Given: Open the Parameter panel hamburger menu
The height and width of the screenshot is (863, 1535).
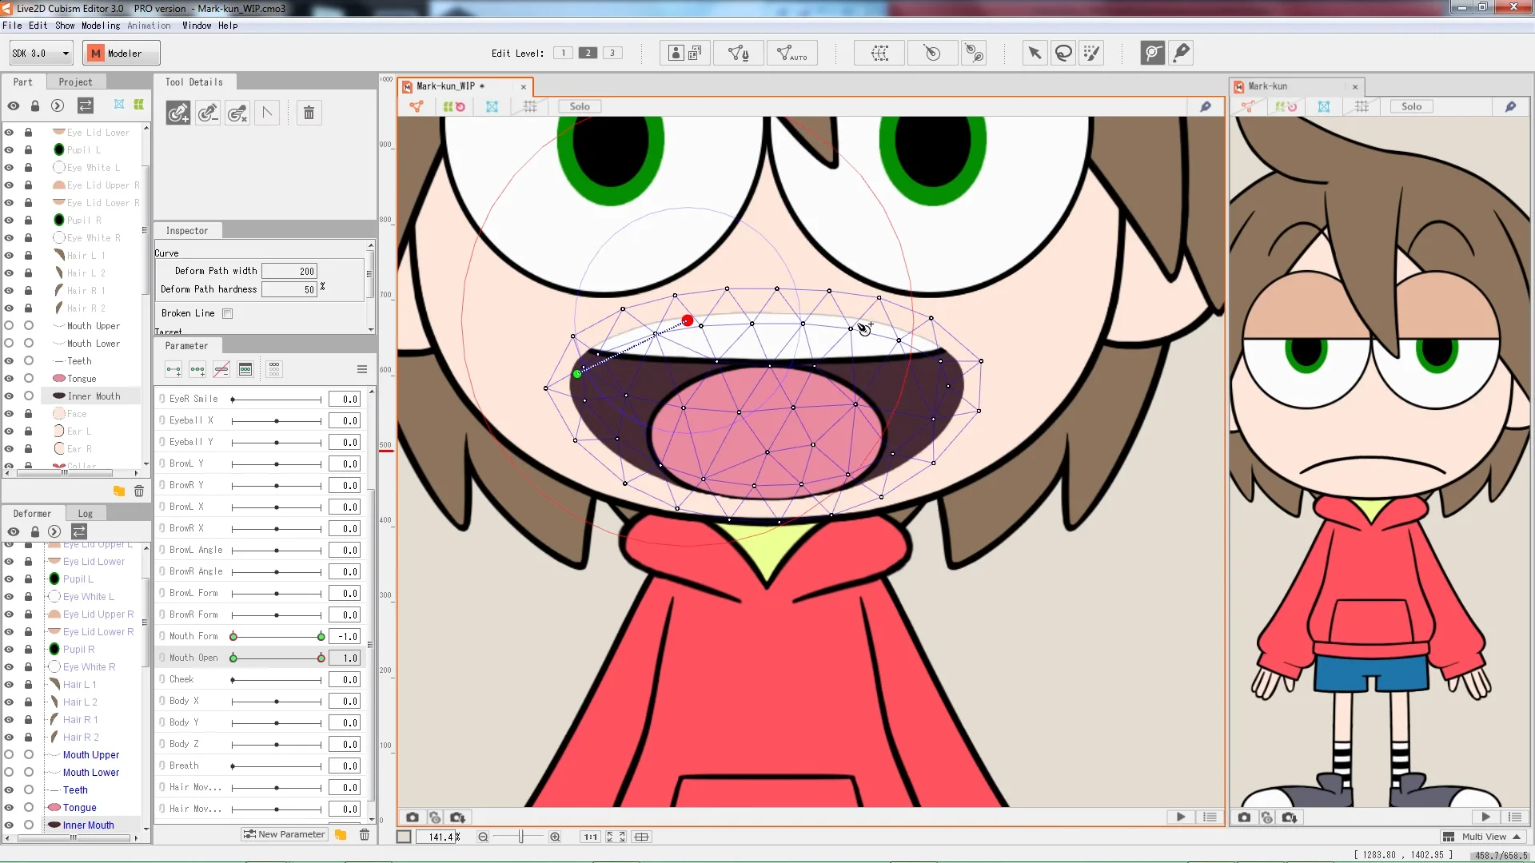Looking at the screenshot, I should coord(362,369).
